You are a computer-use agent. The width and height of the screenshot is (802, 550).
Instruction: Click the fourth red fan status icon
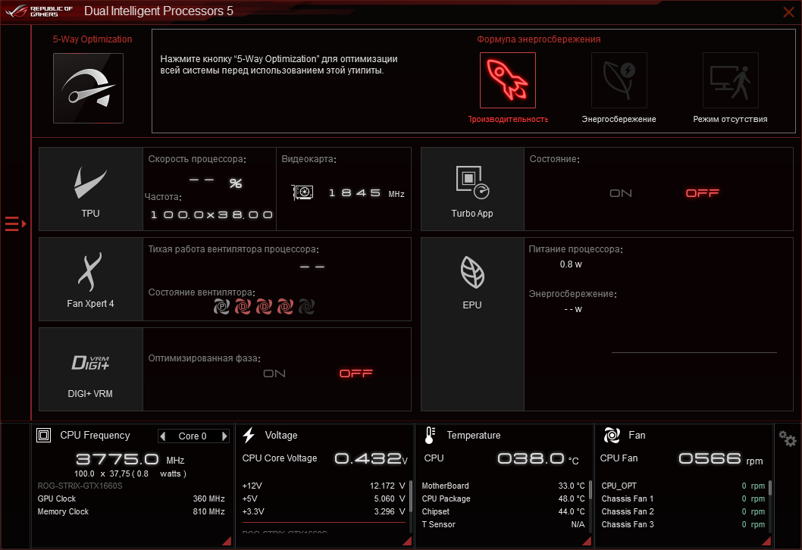click(285, 307)
